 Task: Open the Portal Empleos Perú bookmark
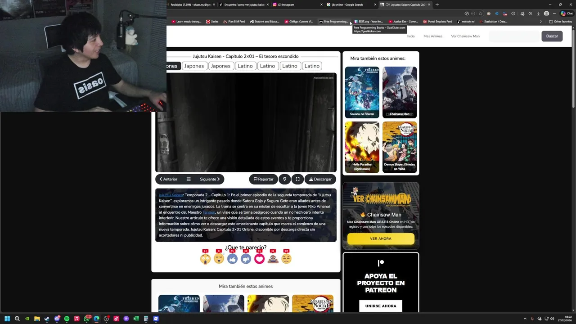tap(437, 22)
